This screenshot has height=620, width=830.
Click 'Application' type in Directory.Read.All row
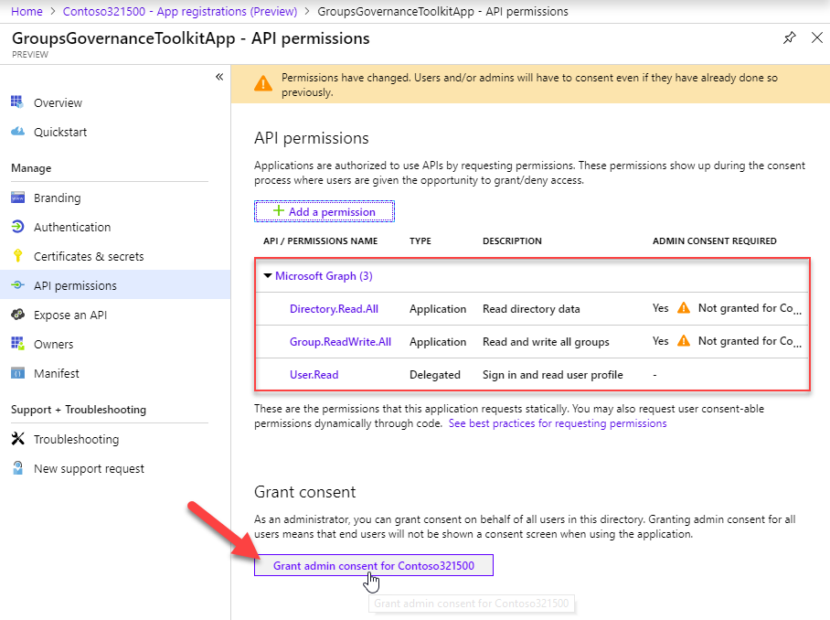[x=438, y=309]
